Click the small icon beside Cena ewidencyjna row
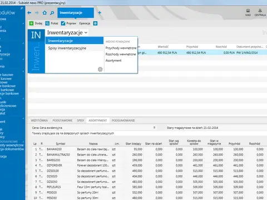Image resolution: width=267 pixels, height=200 pixels. 154,127
